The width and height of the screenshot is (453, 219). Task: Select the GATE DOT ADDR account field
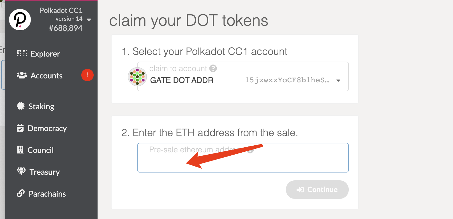click(243, 76)
